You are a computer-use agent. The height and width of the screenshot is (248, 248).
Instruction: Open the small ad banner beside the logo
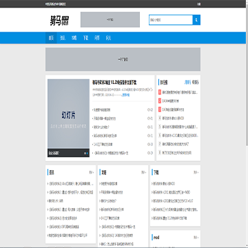[x=110, y=20]
